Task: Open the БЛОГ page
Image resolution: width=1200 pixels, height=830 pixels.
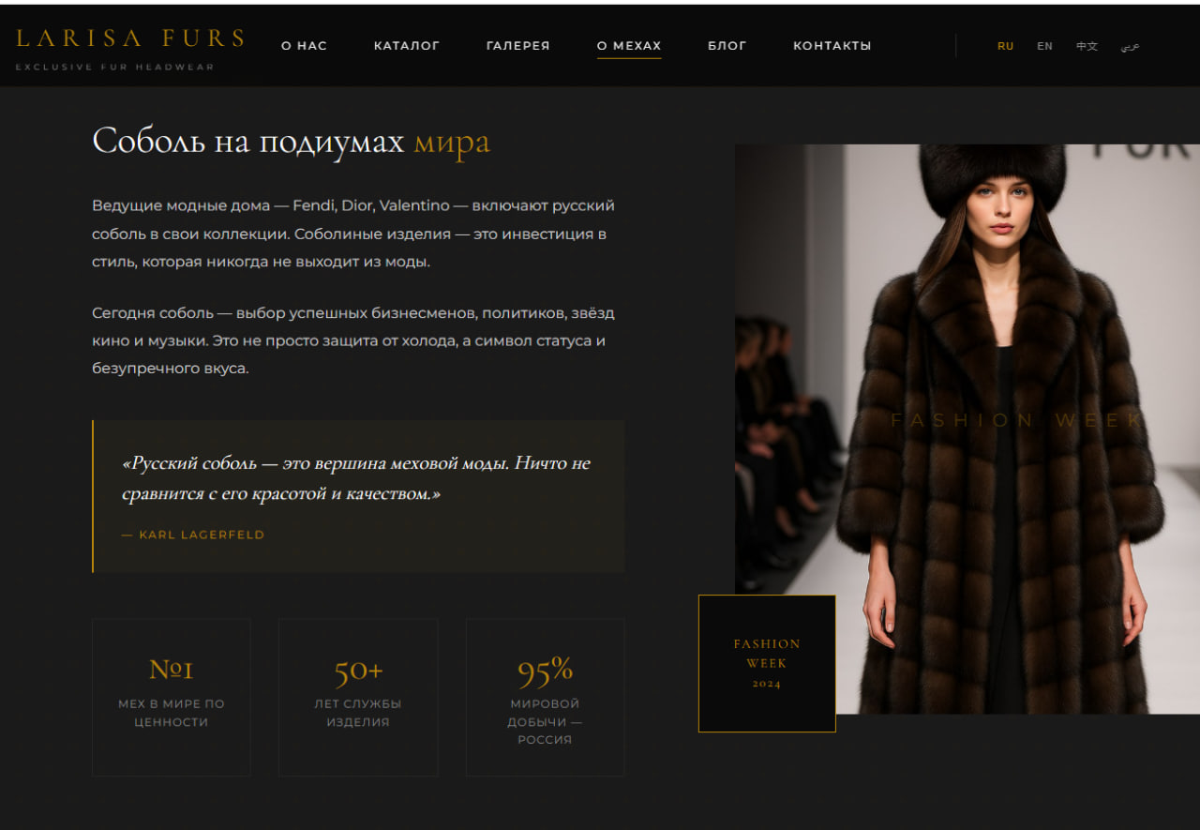Action: 727,46
